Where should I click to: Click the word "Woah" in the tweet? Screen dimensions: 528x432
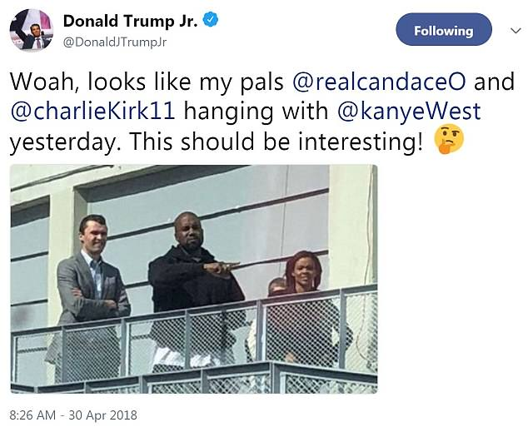tap(41, 82)
